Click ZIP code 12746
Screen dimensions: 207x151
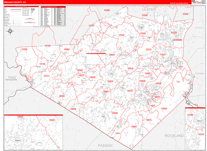pyautogui.click(x=42, y=64)
